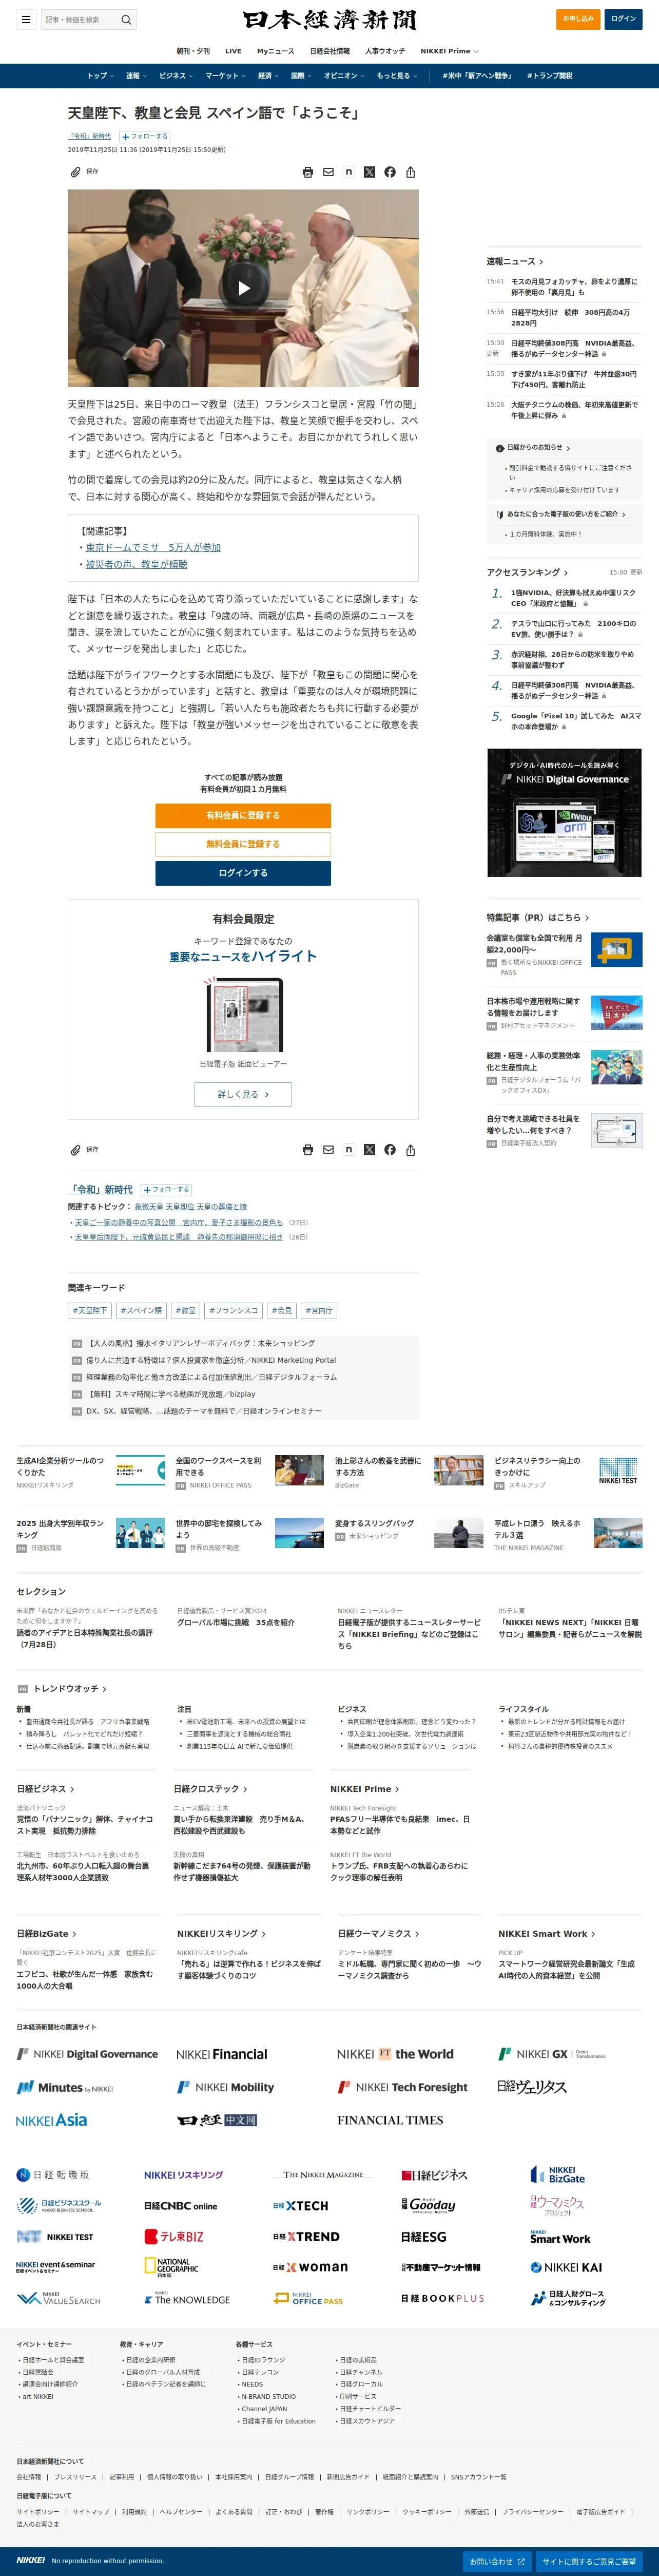This screenshot has width=659, height=2576.
Task: Click the upload share icon above the video
Action: (x=410, y=172)
